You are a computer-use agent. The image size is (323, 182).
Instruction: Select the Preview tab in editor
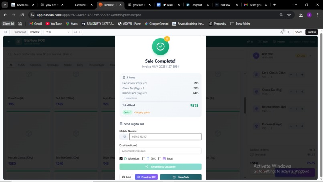(35, 32)
